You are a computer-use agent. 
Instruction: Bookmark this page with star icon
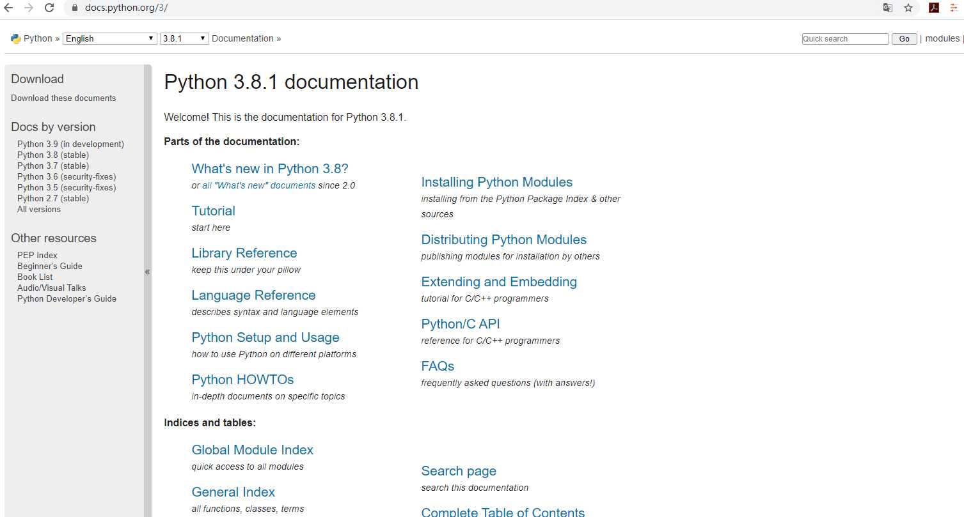(x=908, y=8)
